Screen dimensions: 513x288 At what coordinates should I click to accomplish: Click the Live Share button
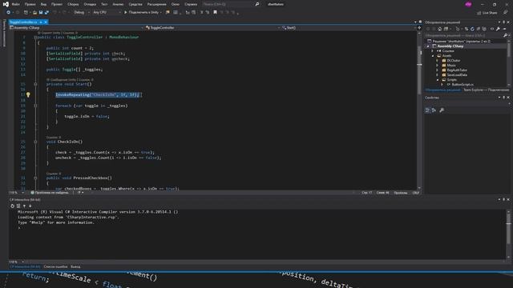[487, 13]
